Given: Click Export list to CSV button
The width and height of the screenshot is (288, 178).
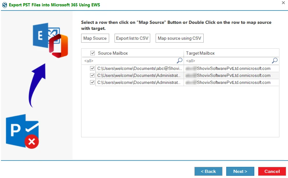Looking at the screenshot, I should click(132, 38).
